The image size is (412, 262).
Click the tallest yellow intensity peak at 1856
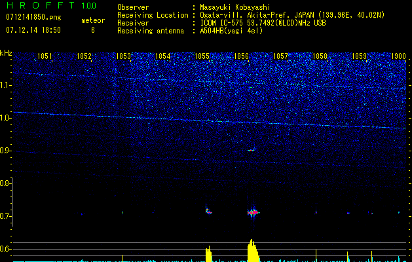[253, 250]
